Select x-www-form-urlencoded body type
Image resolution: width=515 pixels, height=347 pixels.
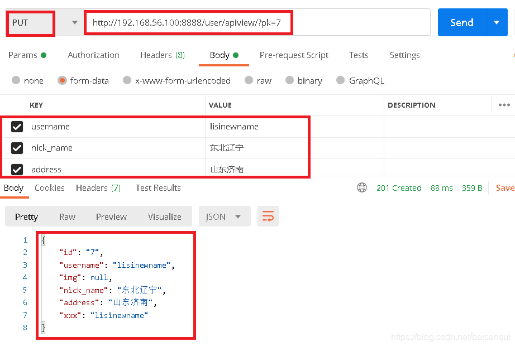pyautogui.click(x=177, y=80)
